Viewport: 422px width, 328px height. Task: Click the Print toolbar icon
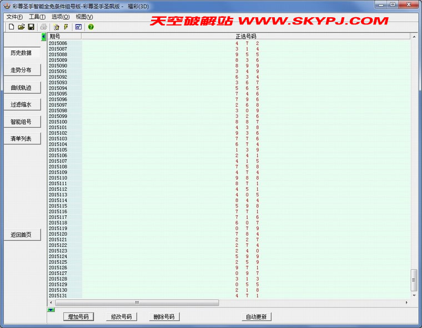pos(43,27)
